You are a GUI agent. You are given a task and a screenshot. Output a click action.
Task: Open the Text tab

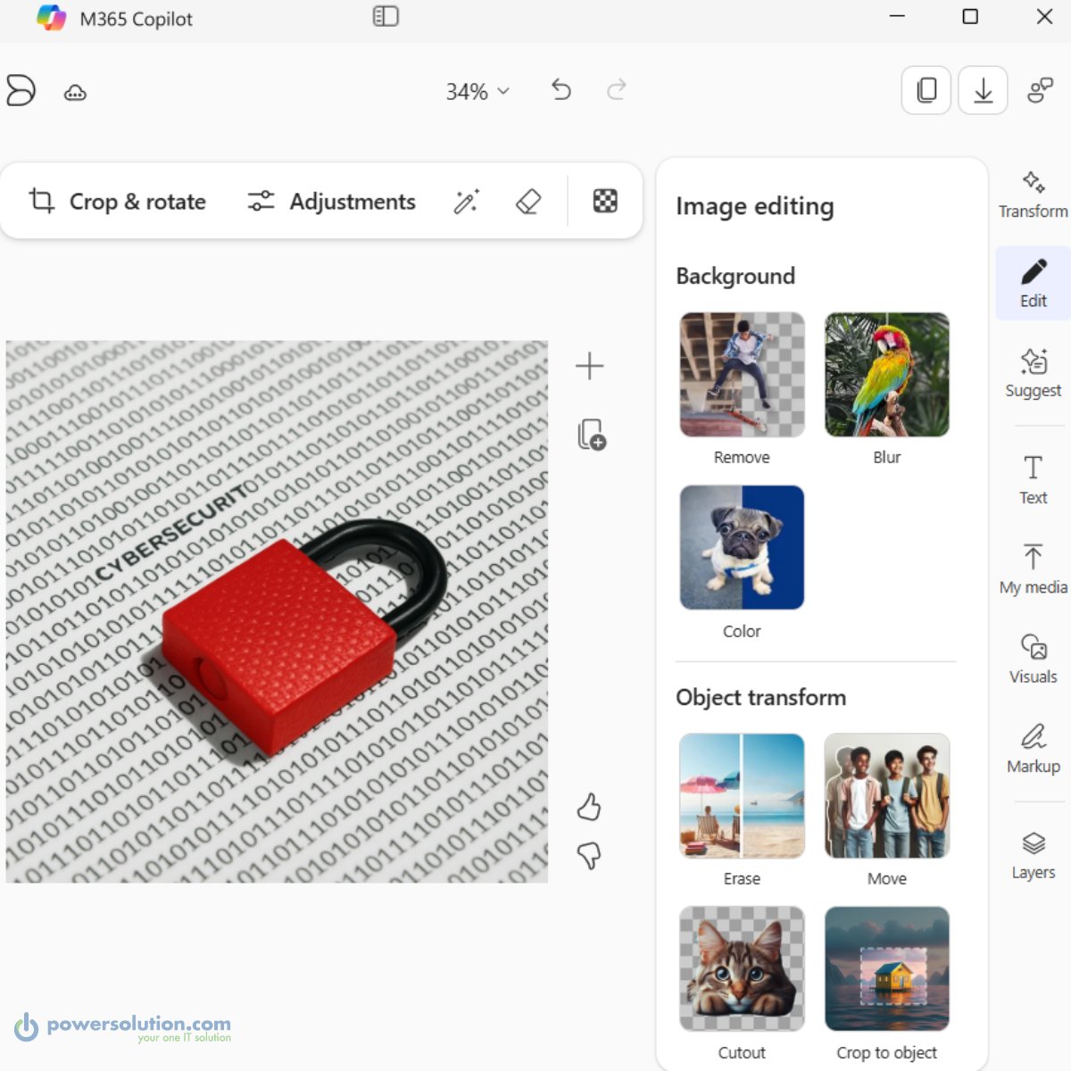1034,480
